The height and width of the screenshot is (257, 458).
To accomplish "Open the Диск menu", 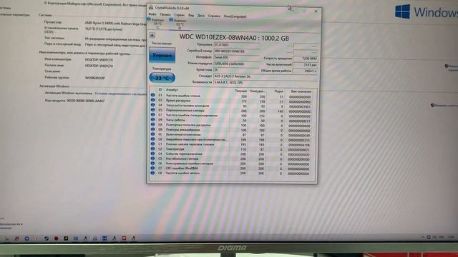I will tap(200, 16).
